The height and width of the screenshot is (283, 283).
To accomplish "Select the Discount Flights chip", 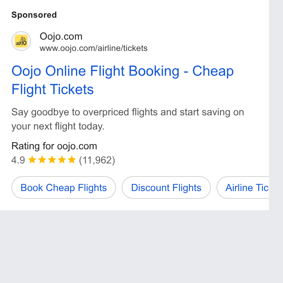I will point(166,187).
